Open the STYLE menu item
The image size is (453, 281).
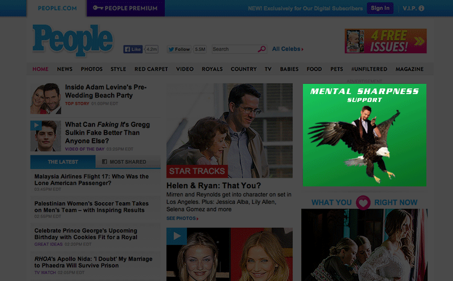point(118,69)
